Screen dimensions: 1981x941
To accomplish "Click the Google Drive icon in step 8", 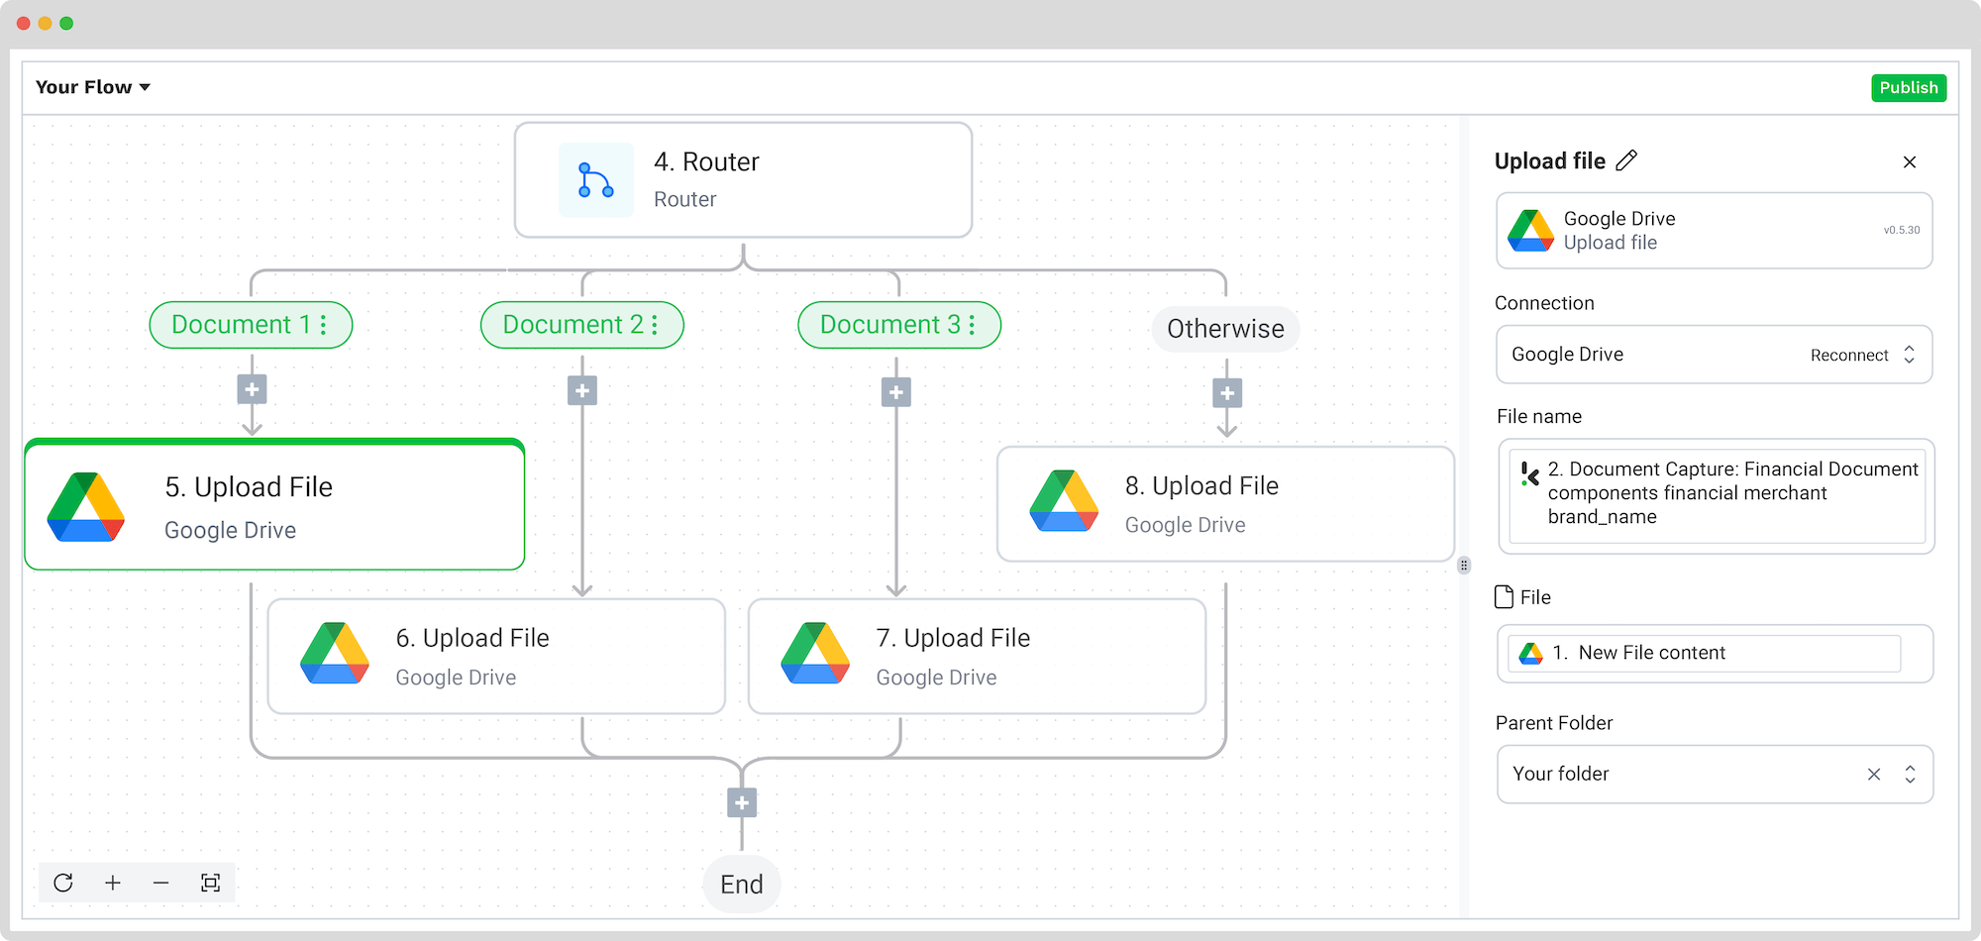I will 1065,501.
